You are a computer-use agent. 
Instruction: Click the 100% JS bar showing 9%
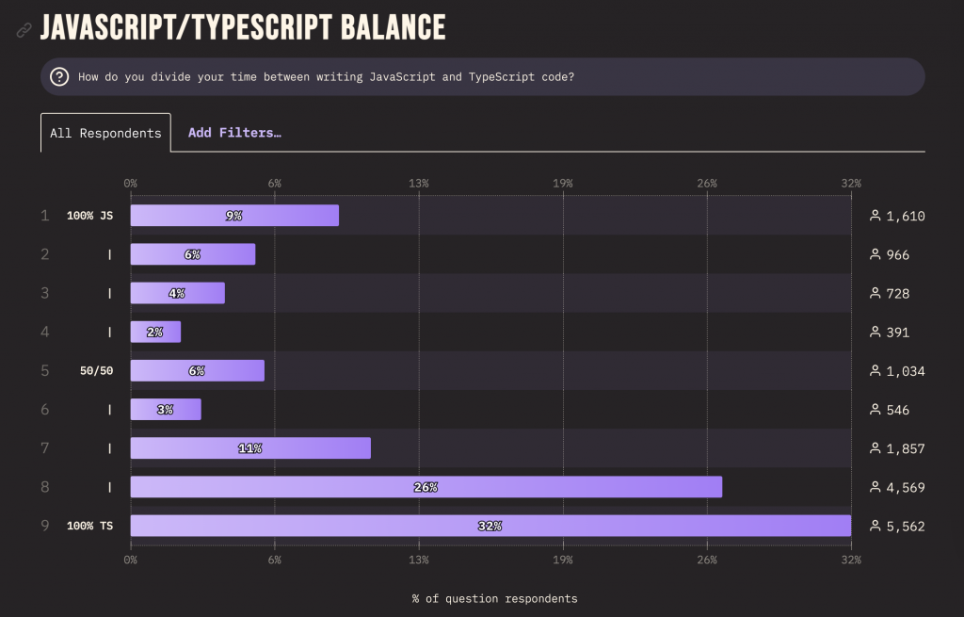[x=233, y=216]
